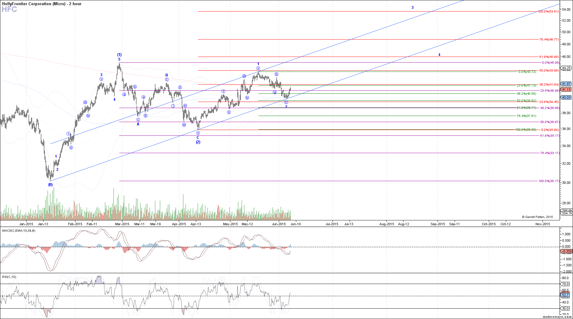Click the "Oct-12" date axis label
The height and width of the screenshot is (319, 573).
(x=506, y=224)
